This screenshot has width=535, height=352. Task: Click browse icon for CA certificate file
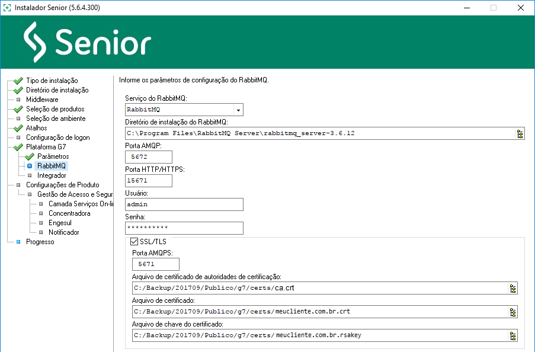click(x=513, y=289)
